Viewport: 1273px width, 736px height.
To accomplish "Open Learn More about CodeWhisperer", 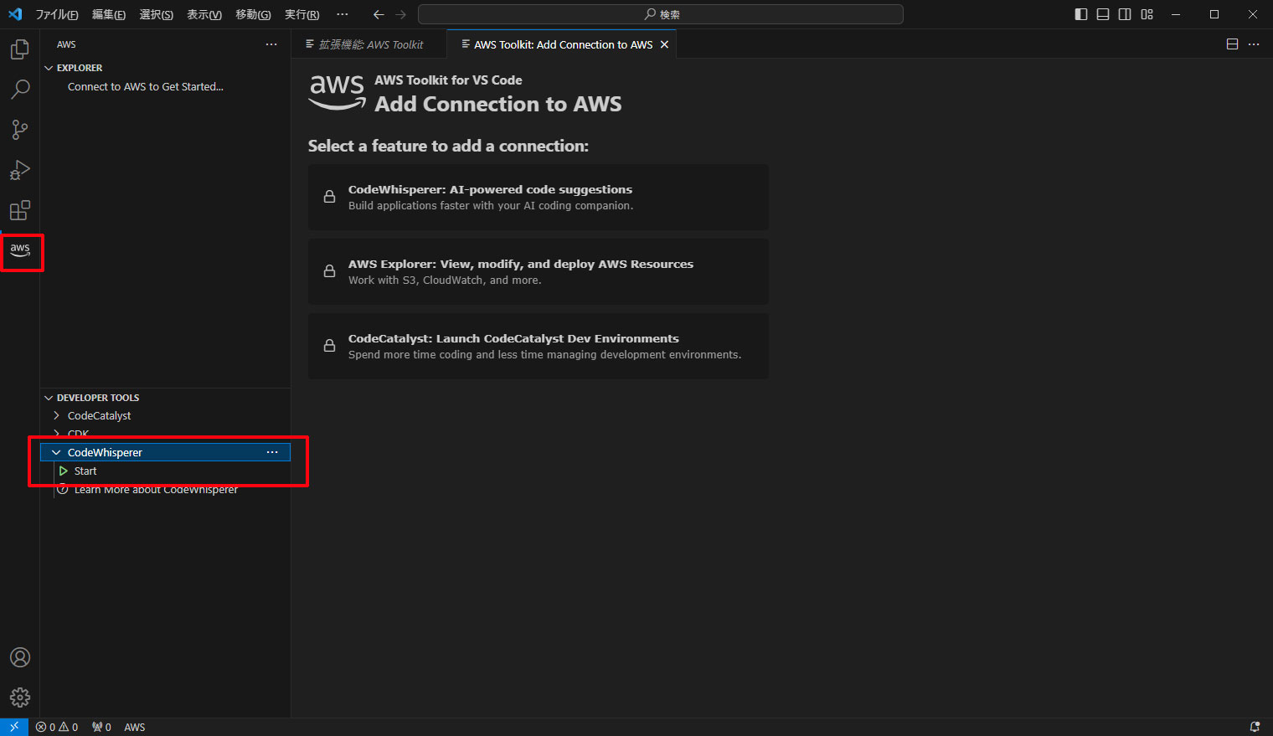I will (156, 490).
